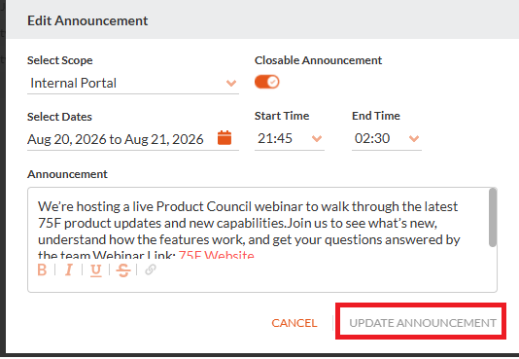Click the Edit Announcement dialog title
This screenshot has width=519, height=359.
pos(87,20)
